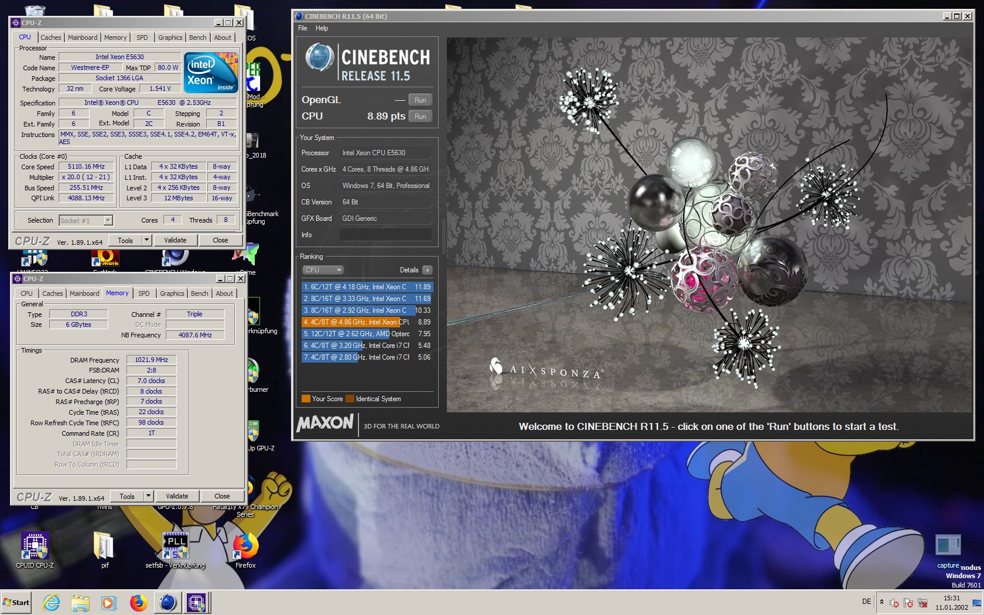Screen dimensions: 984x615
Task: Click Tools button in the top CPU-Z window
Action: click(x=125, y=241)
